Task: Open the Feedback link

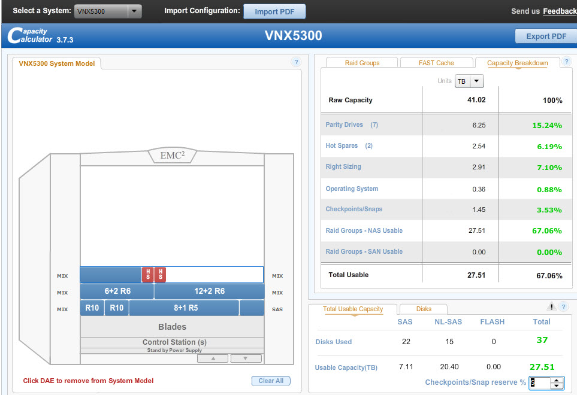Action: [x=560, y=11]
